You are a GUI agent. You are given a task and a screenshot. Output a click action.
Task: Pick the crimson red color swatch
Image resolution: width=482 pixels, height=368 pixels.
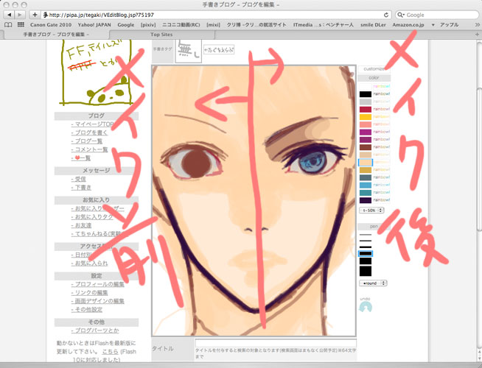(x=366, y=109)
